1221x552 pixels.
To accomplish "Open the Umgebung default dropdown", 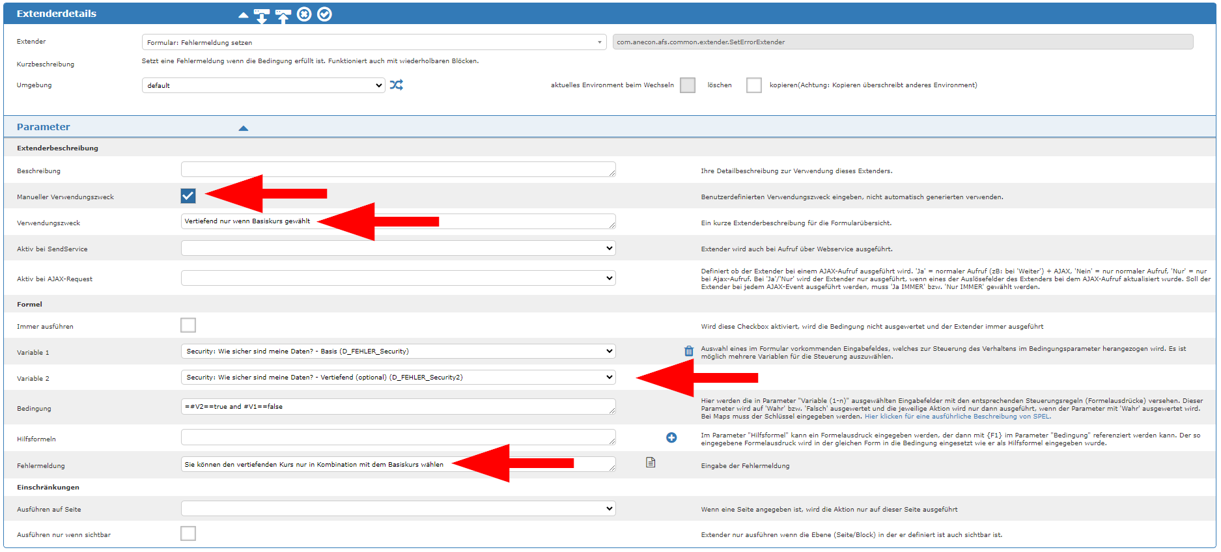I will coord(263,85).
